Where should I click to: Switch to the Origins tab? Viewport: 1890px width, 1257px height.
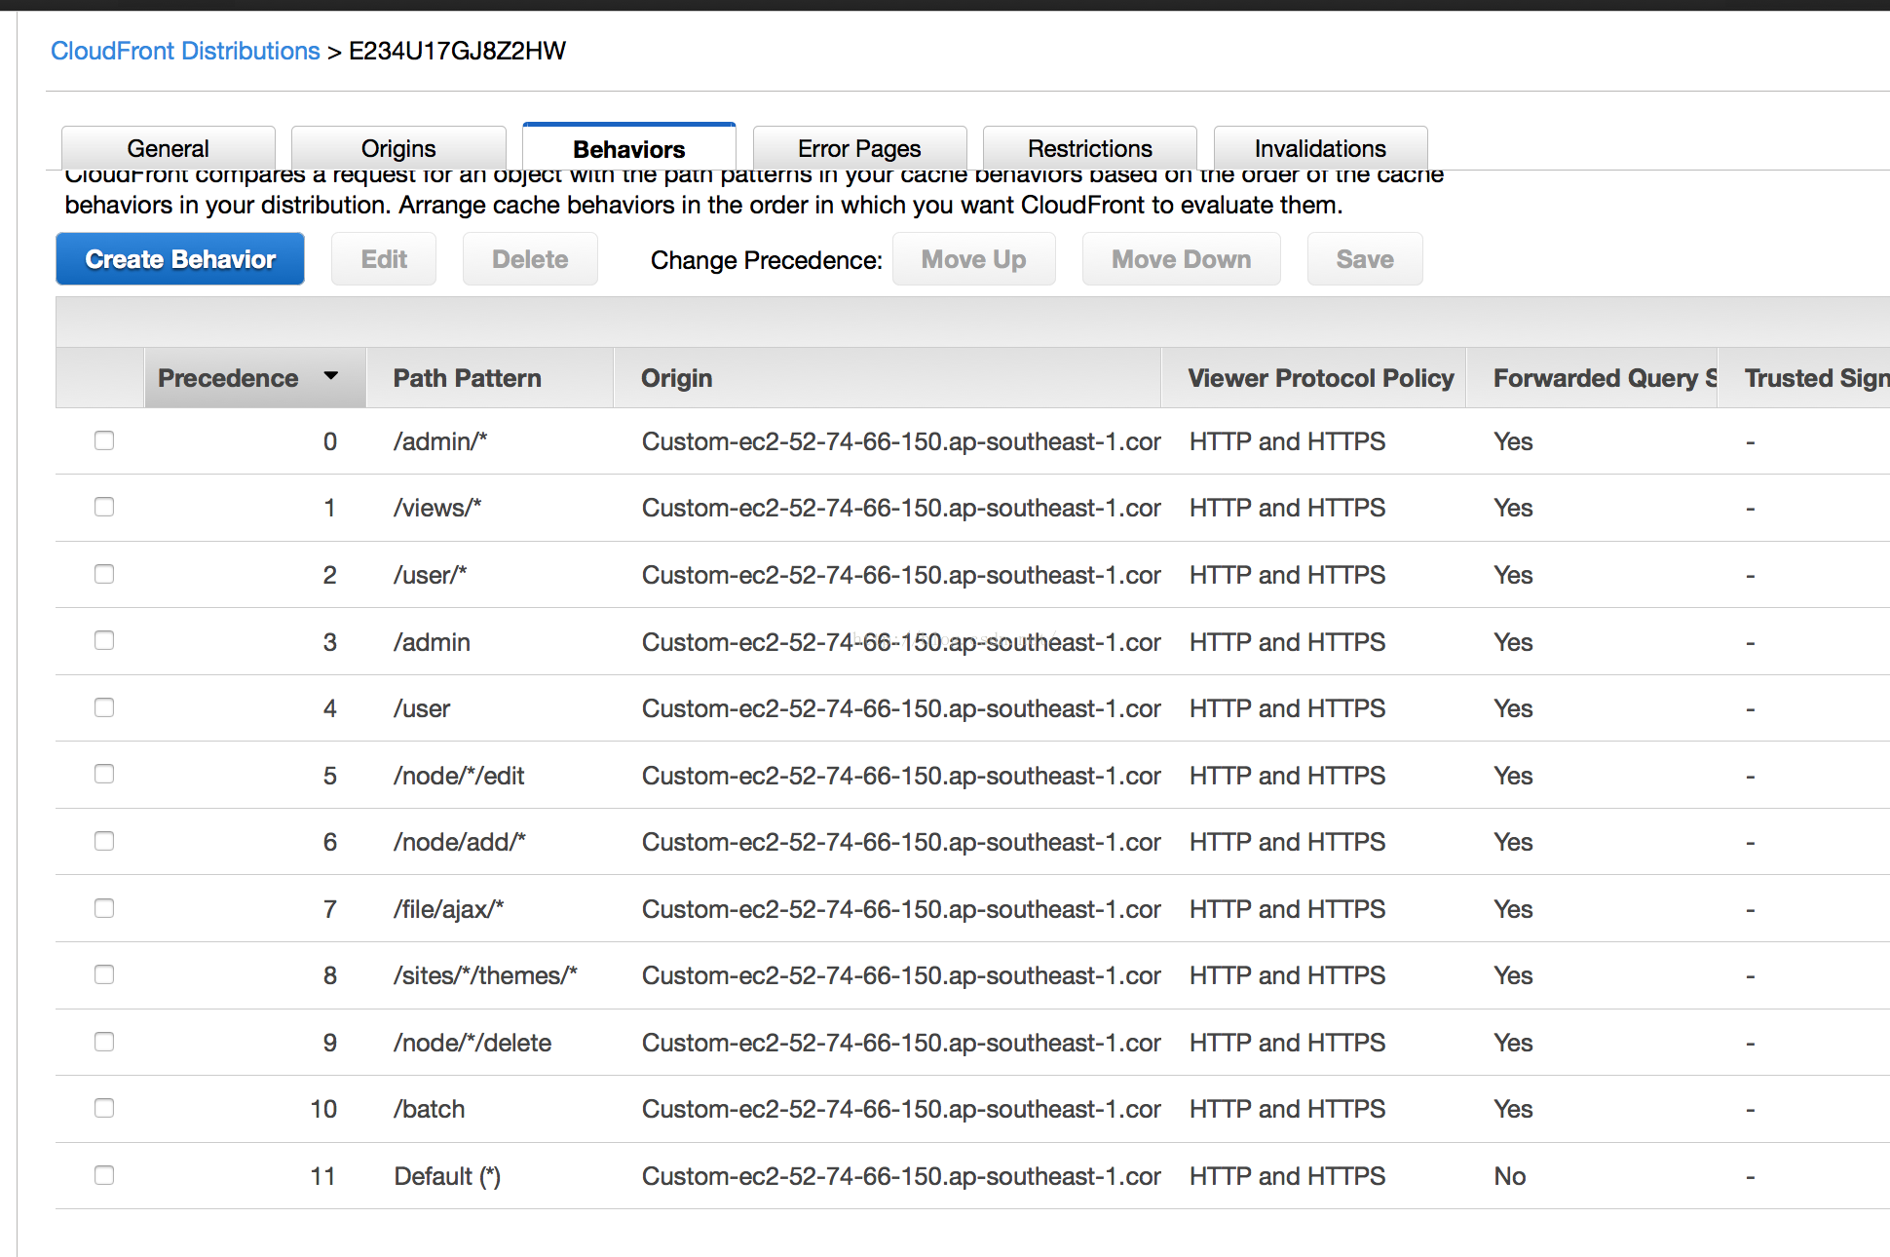398,148
